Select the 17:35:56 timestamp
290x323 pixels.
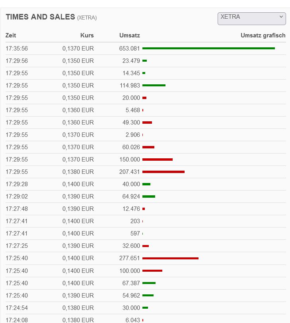tap(17, 49)
